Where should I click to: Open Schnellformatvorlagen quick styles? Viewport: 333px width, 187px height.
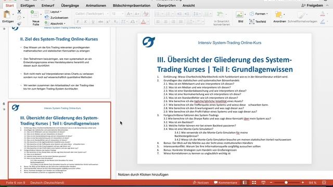click(x=302, y=17)
